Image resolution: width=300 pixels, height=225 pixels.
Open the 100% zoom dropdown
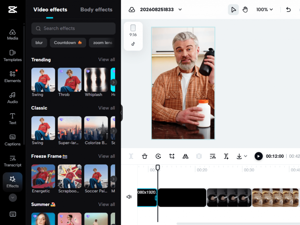265,10
